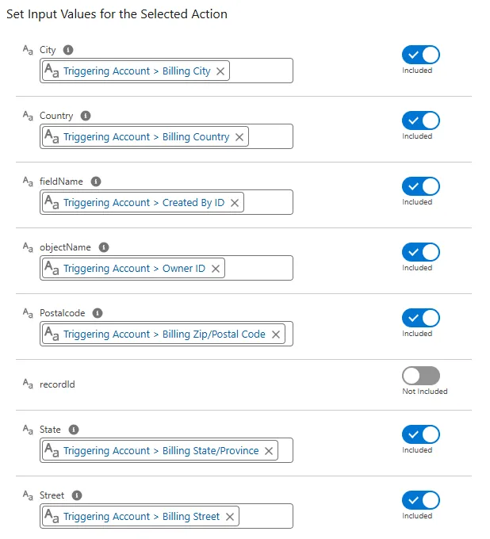The width and height of the screenshot is (490, 539).
Task: Click info icon next to City label
Action: point(68,50)
